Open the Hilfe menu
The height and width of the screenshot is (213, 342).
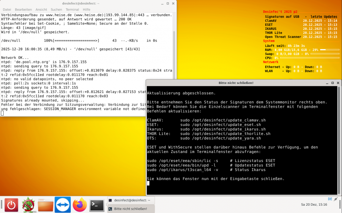coord(87,10)
